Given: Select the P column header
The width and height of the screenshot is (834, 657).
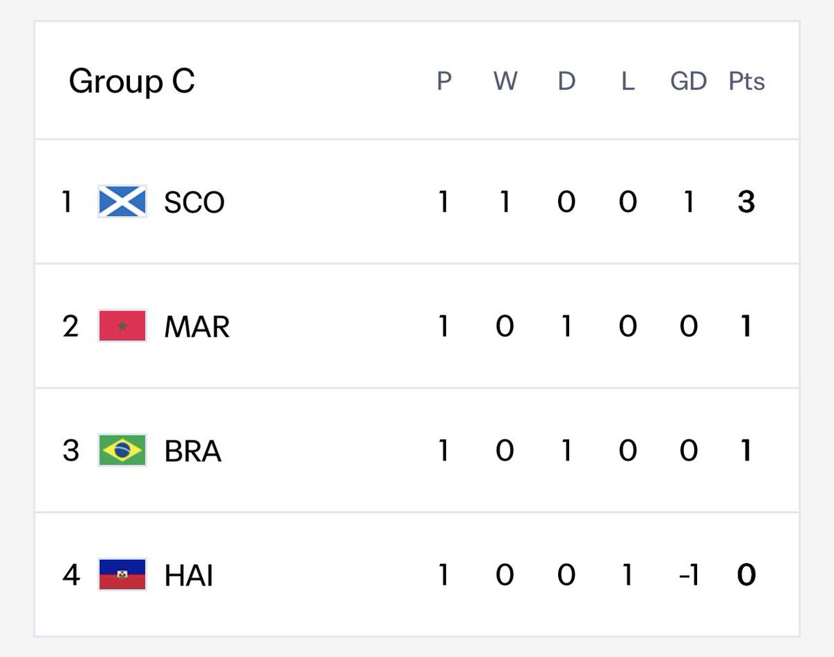Looking at the screenshot, I should click(x=444, y=81).
